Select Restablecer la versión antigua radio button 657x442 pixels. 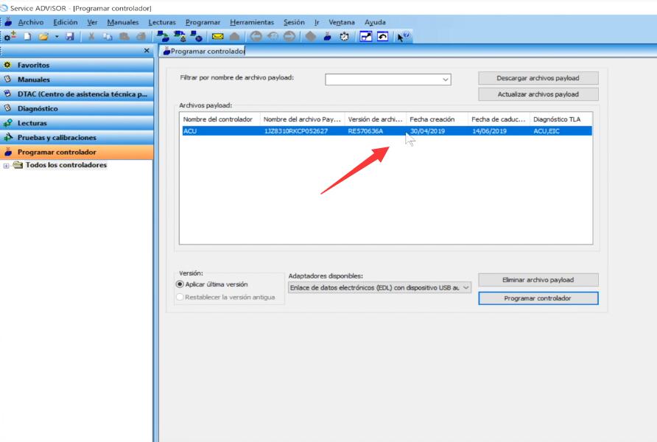click(x=180, y=297)
